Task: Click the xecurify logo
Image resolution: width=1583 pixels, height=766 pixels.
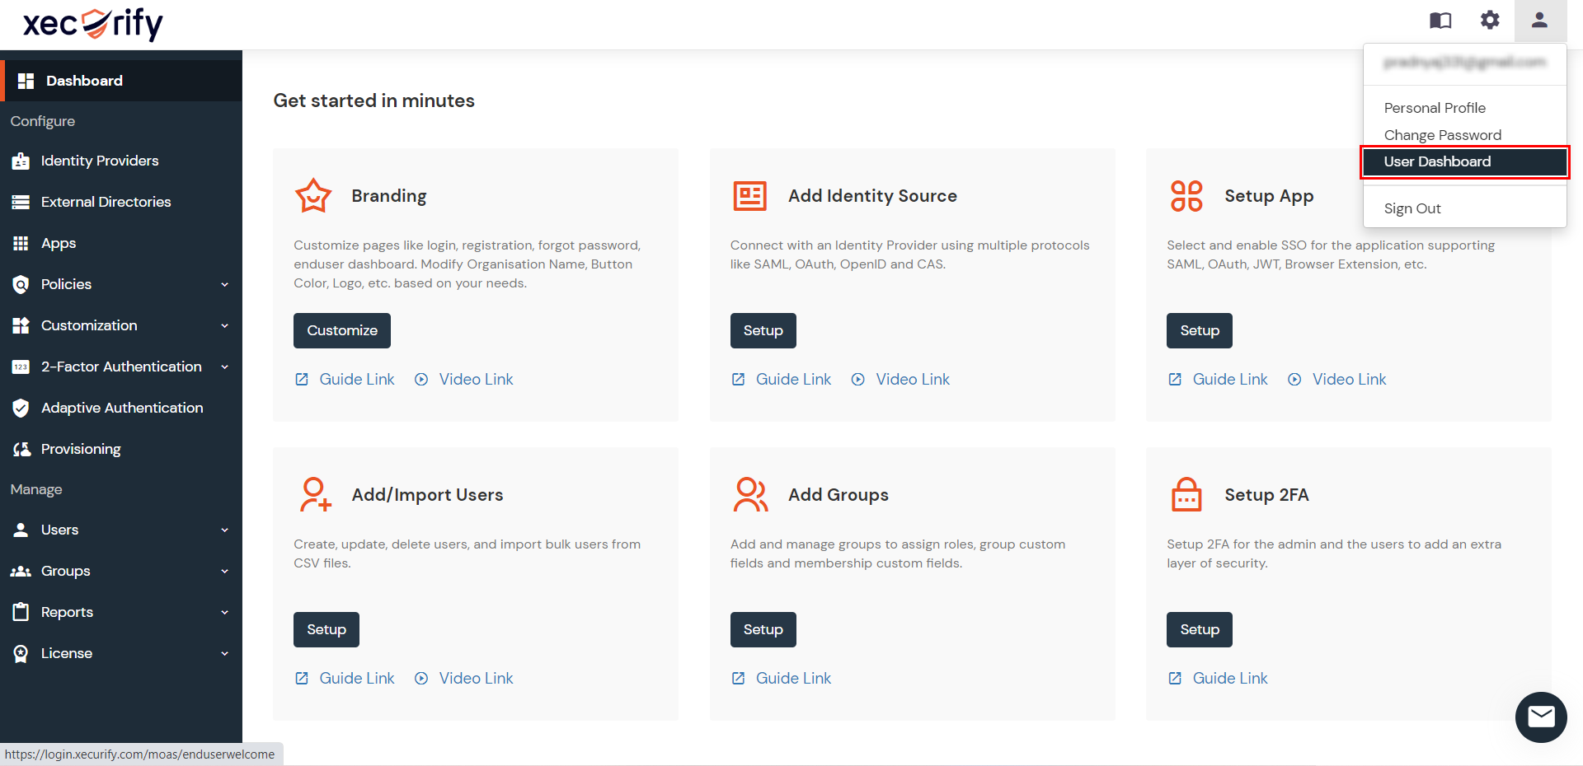Action: (x=93, y=24)
